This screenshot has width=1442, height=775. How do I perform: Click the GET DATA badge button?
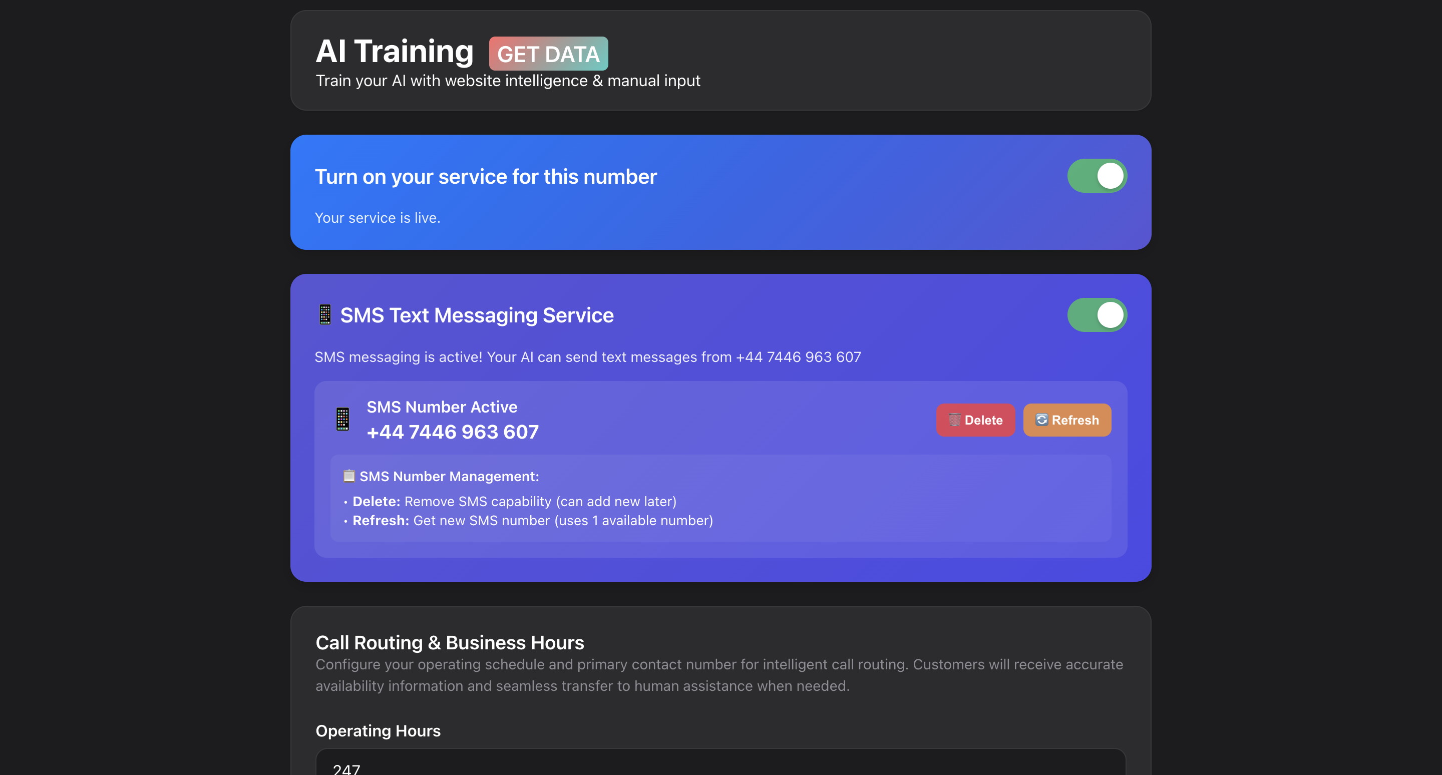[548, 54]
